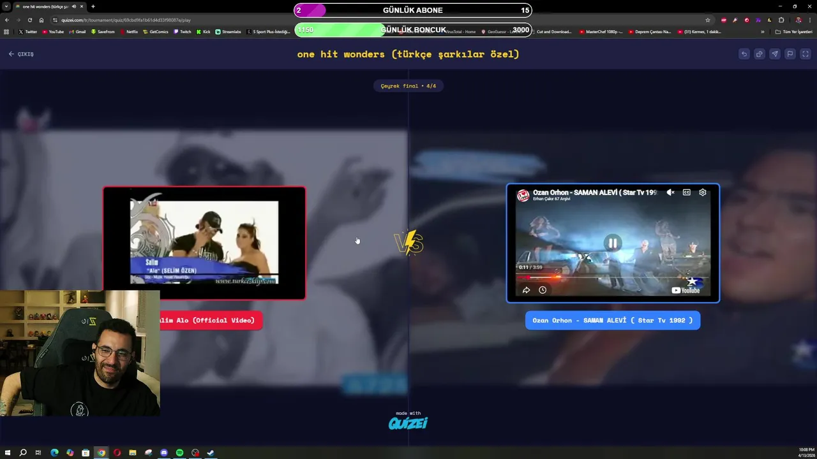Open the Netflix bookmark
817x459 pixels.
coord(129,32)
